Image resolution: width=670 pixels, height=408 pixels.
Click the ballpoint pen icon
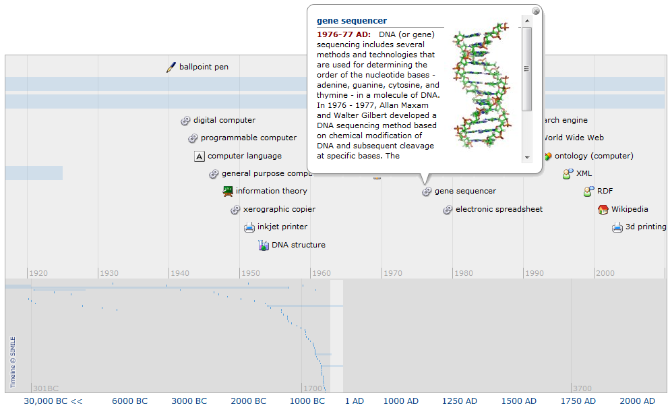coord(171,67)
